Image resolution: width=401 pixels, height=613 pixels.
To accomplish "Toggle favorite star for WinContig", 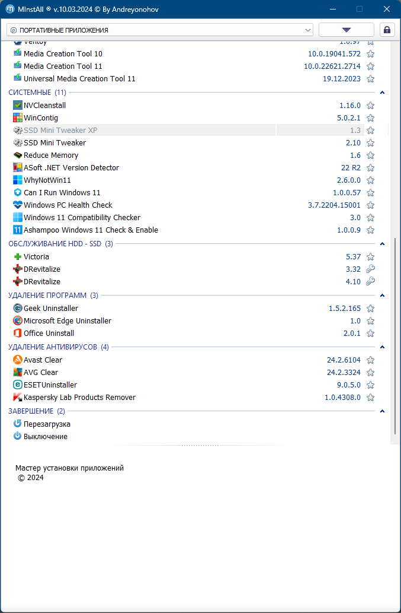I will pos(371,118).
